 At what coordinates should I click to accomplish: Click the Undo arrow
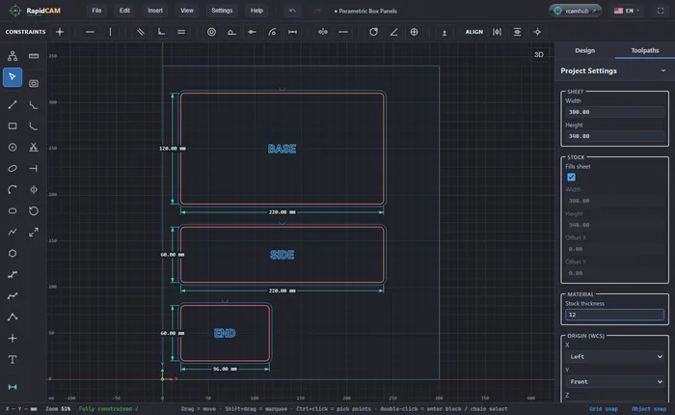pos(292,11)
